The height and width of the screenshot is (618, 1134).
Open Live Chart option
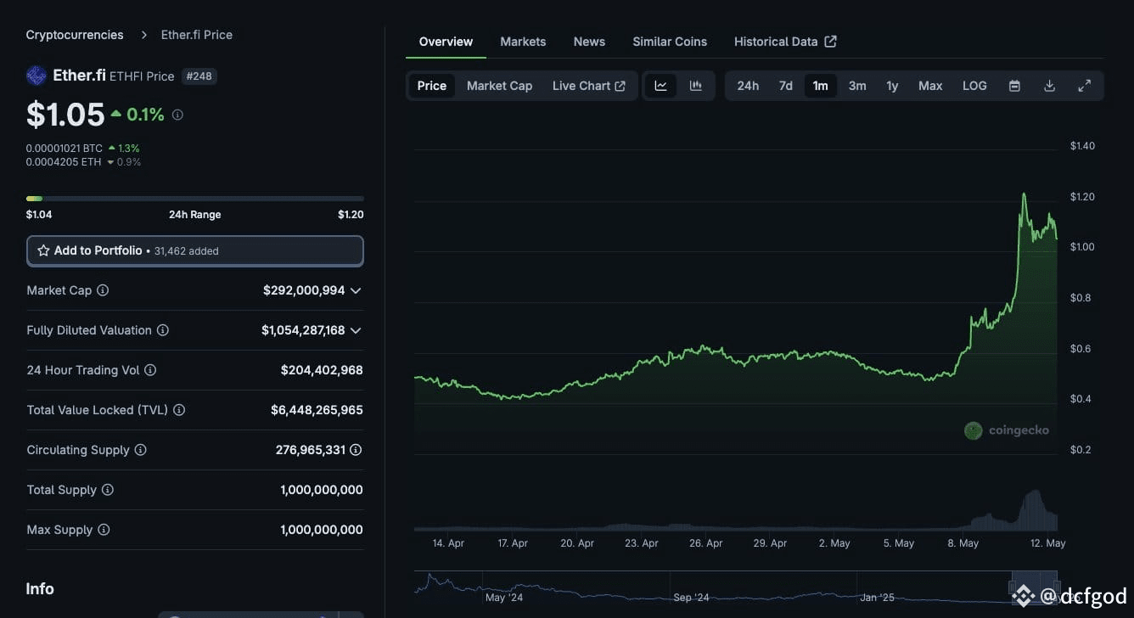589,86
